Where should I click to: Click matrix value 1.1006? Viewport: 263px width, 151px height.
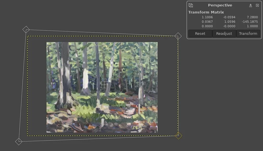coord(207,17)
